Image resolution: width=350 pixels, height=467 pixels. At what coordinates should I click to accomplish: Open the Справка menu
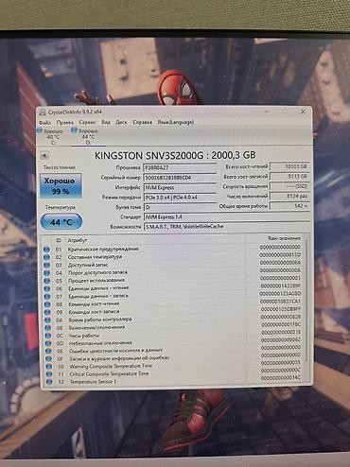(x=142, y=122)
